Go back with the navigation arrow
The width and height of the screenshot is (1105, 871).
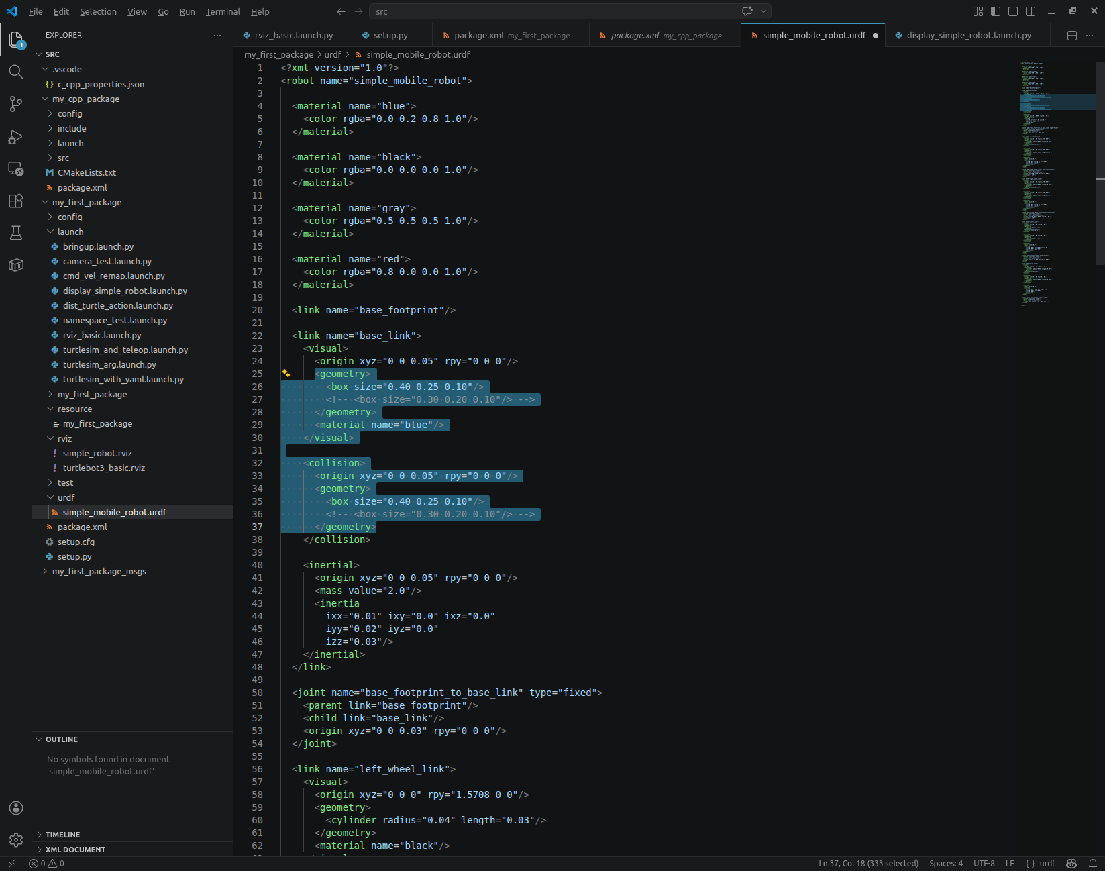[341, 11]
